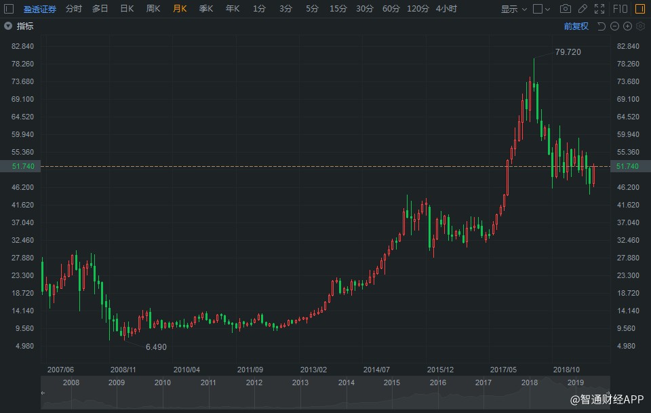Open the 显示 display dropdown
This screenshot has width=651, height=413.
513,9
